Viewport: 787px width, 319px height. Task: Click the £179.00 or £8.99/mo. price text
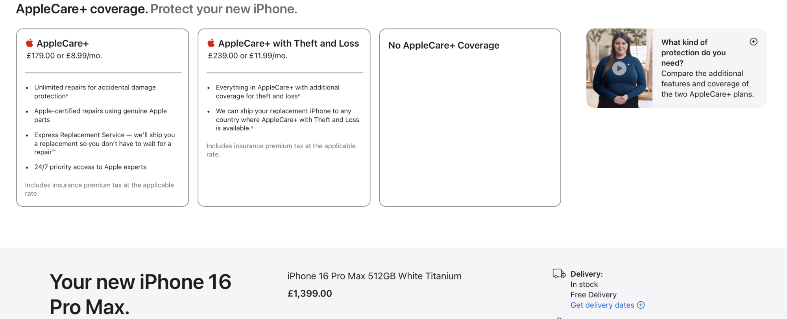[65, 56]
